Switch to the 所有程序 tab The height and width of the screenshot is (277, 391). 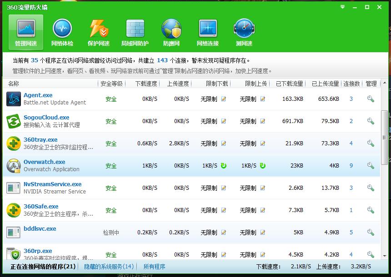(154, 266)
